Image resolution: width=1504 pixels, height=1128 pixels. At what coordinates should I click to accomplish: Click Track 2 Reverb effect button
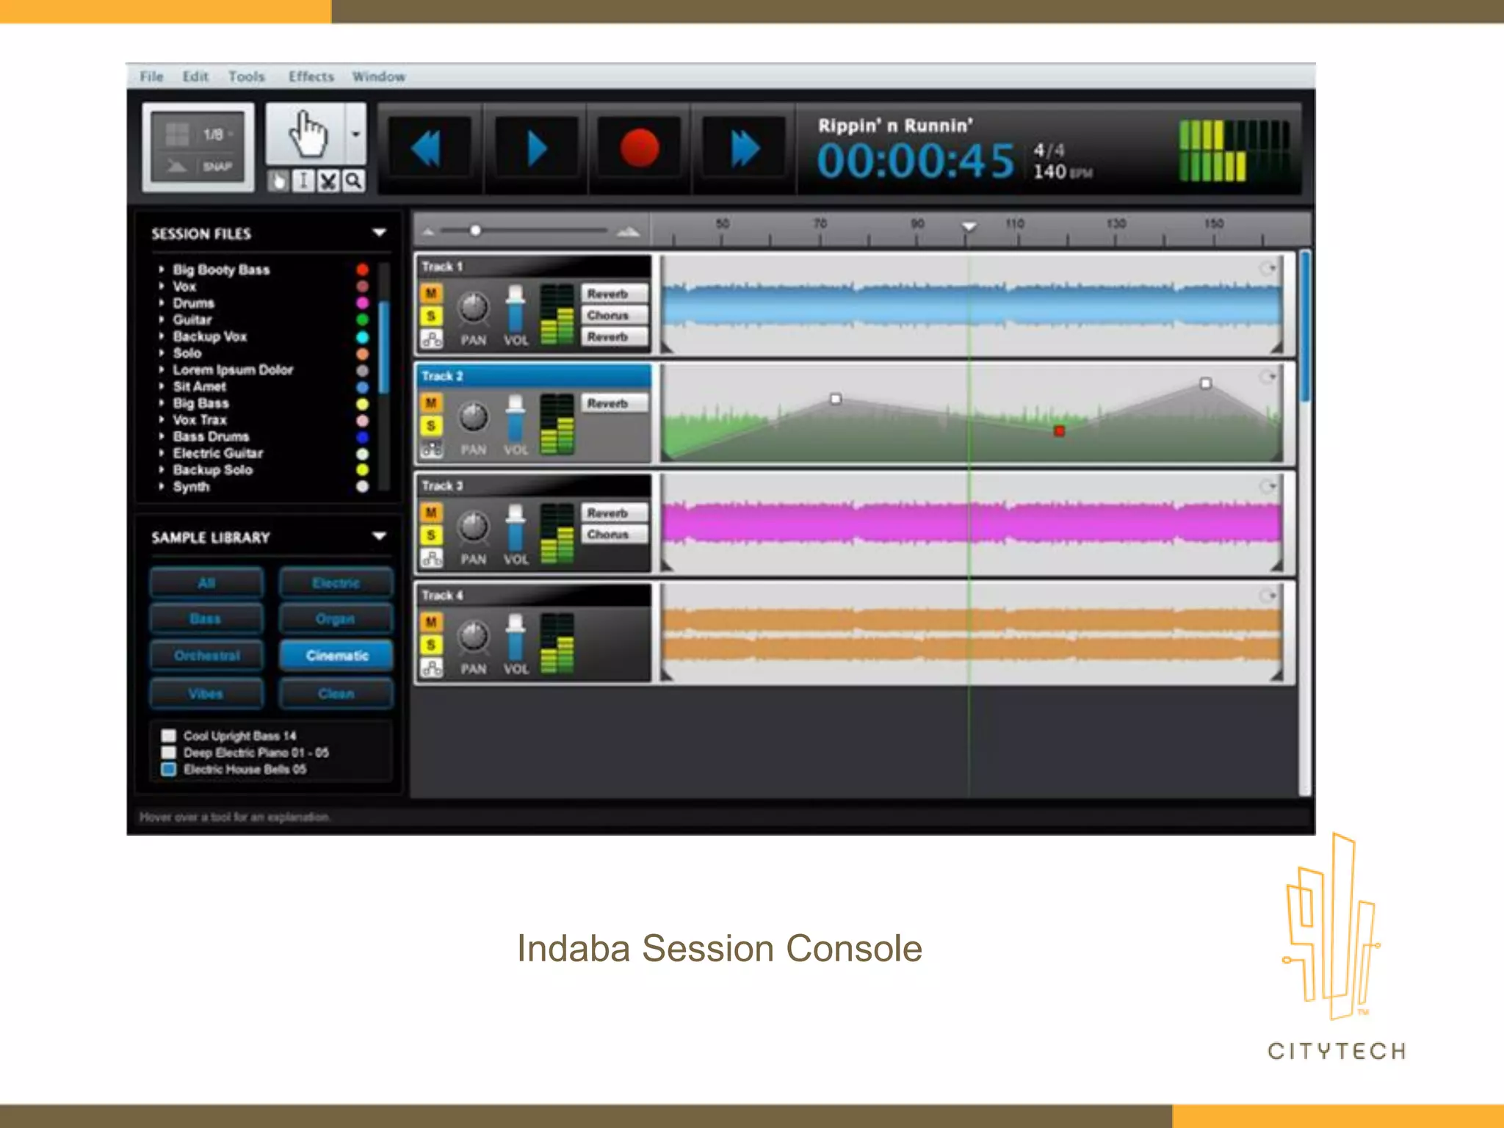pos(615,403)
